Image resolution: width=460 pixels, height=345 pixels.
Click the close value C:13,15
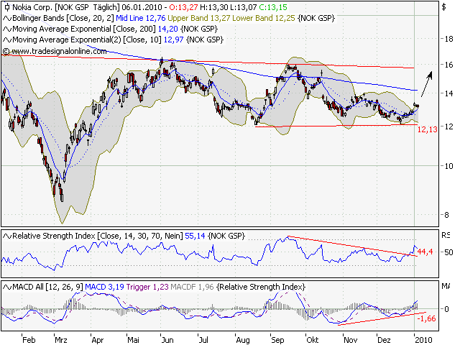pyautogui.click(x=273, y=7)
